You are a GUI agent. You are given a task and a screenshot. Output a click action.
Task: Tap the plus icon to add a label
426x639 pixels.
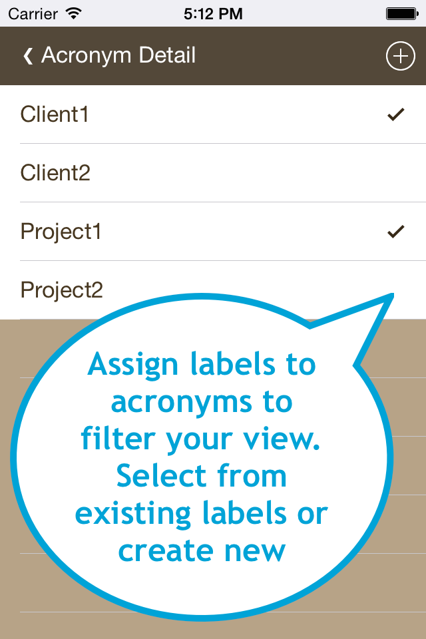400,57
